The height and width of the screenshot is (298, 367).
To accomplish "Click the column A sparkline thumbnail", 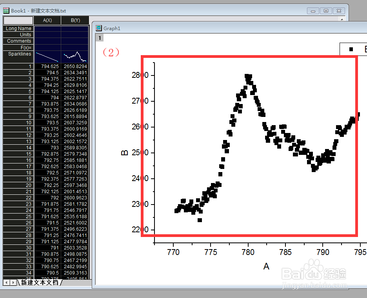I will coord(47,57).
